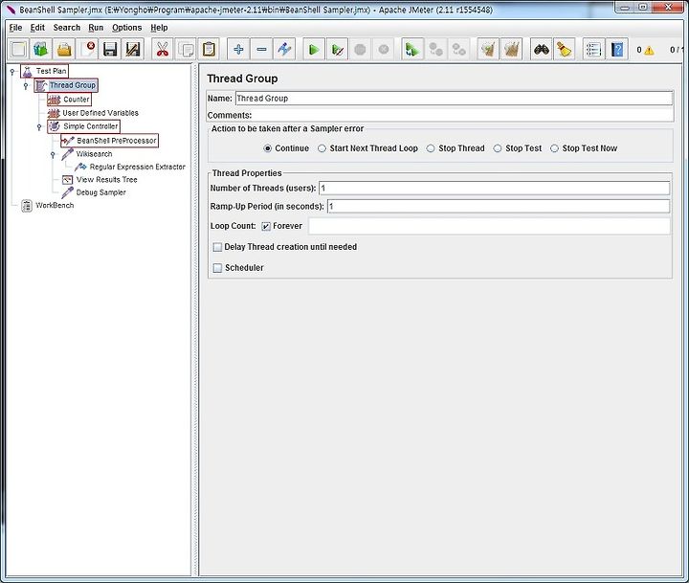Collapse the Simple Controller tree node
689x583 pixels.
click(39, 127)
